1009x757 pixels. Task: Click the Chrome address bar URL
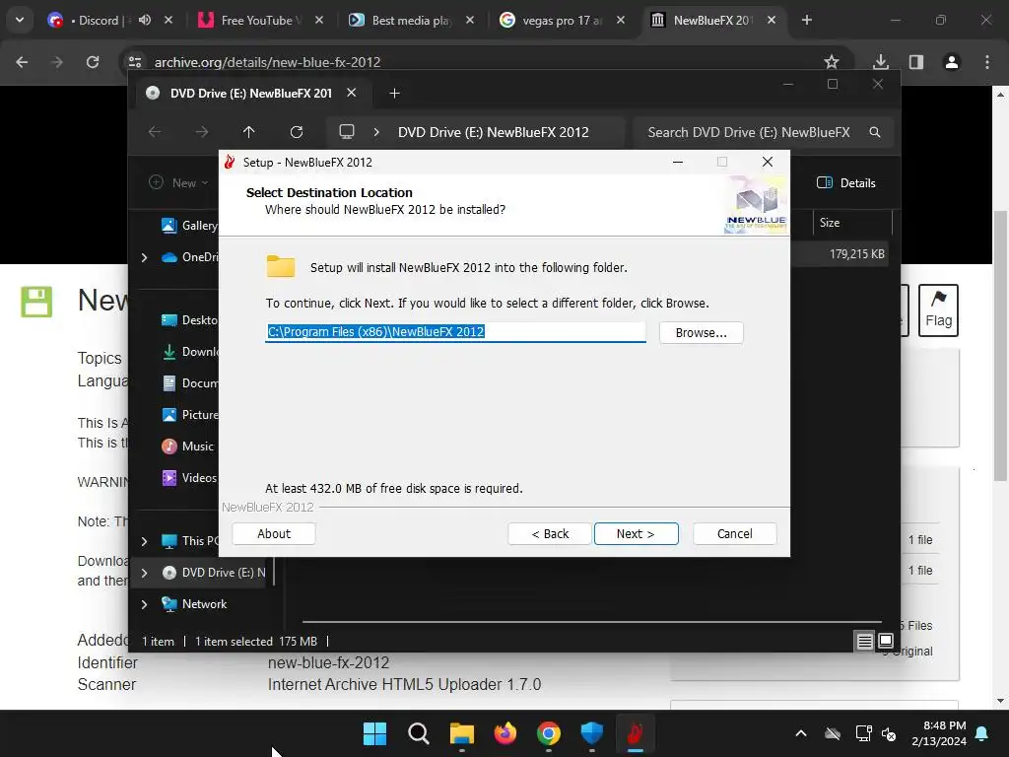point(267,62)
